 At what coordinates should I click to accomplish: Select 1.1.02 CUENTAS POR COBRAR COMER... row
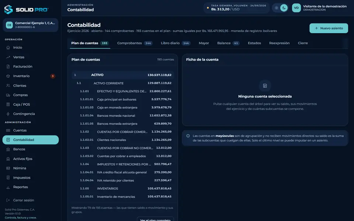pyautogui.click(x=122, y=132)
